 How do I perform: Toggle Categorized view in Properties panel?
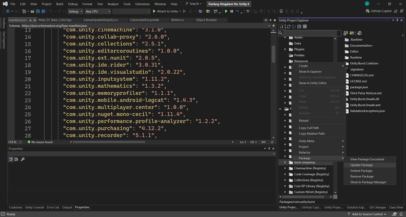[11, 159]
